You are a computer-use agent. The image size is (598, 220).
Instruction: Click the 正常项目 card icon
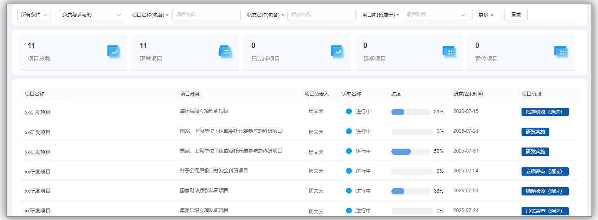[225, 52]
